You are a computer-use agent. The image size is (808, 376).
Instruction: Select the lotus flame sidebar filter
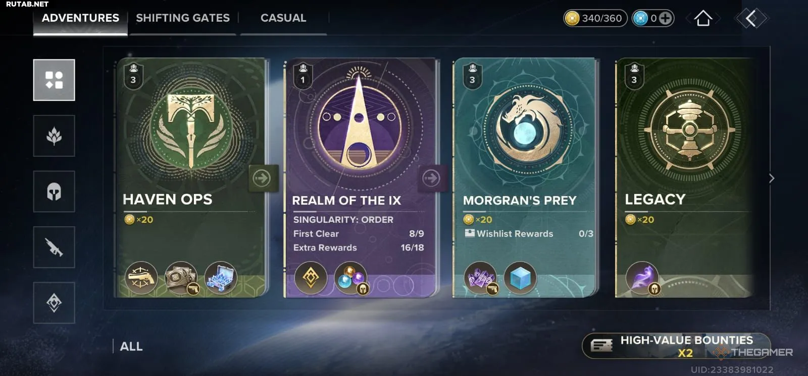(54, 136)
